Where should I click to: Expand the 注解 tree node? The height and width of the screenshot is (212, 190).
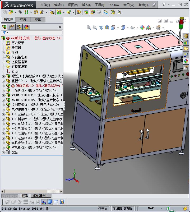(3, 53)
